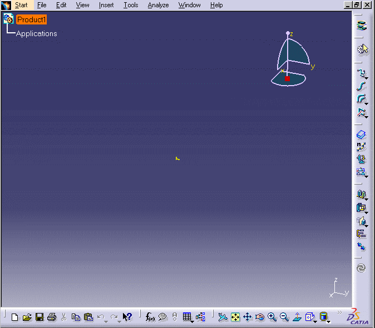Expand the view mode dropdown at the bottom toolbar's right end
Viewport: 375px width, 328px height.
click(329, 321)
